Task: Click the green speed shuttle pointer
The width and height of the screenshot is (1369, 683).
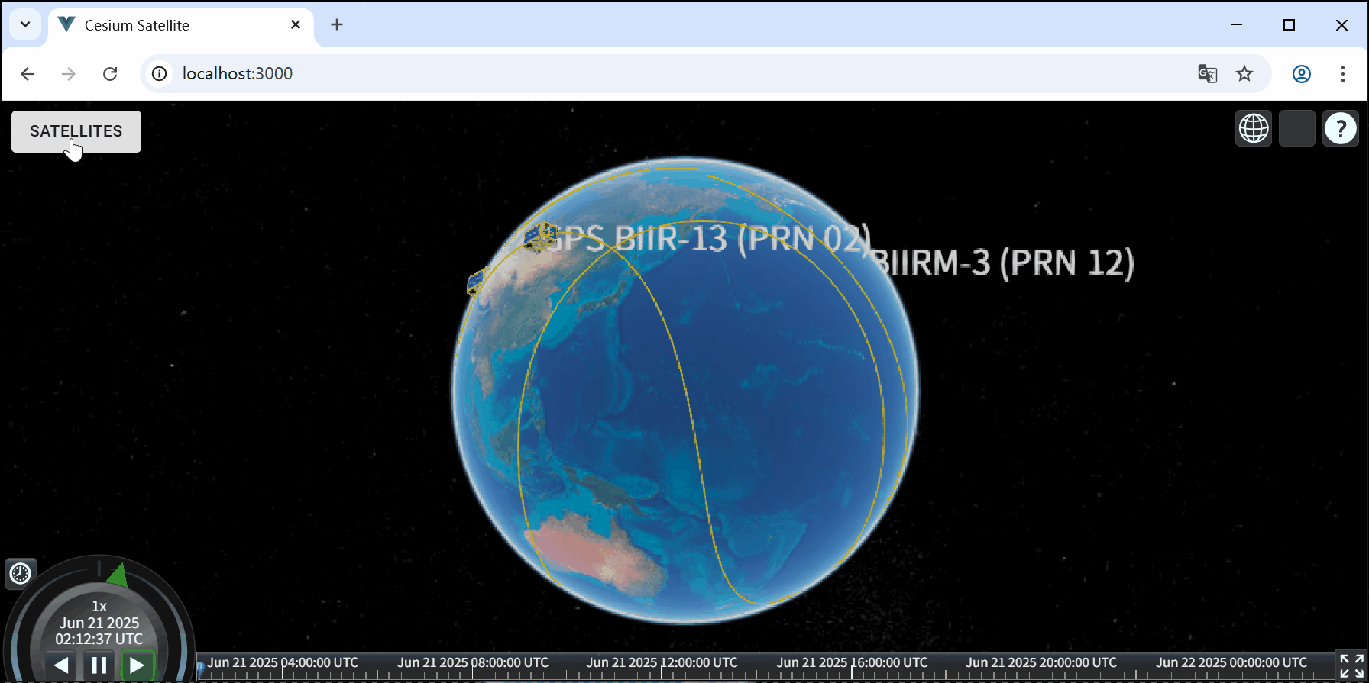Action: coord(118,575)
